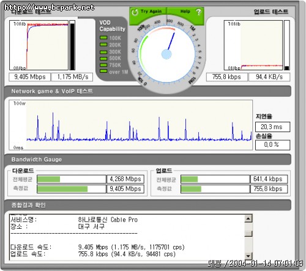Click the download test speed graph
Viewport: 306px width, 271px height.
[x=39, y=45]
